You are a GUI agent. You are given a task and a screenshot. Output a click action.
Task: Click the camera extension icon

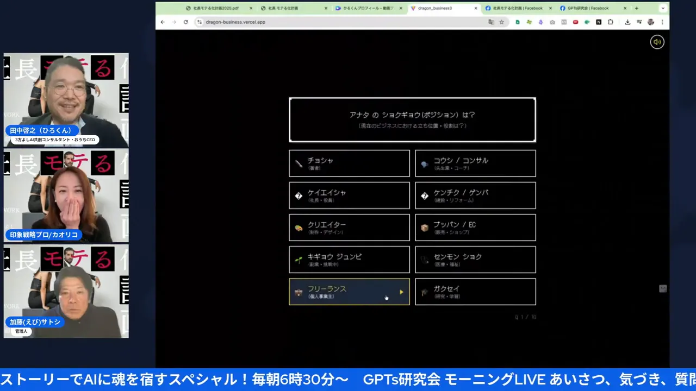553,22
